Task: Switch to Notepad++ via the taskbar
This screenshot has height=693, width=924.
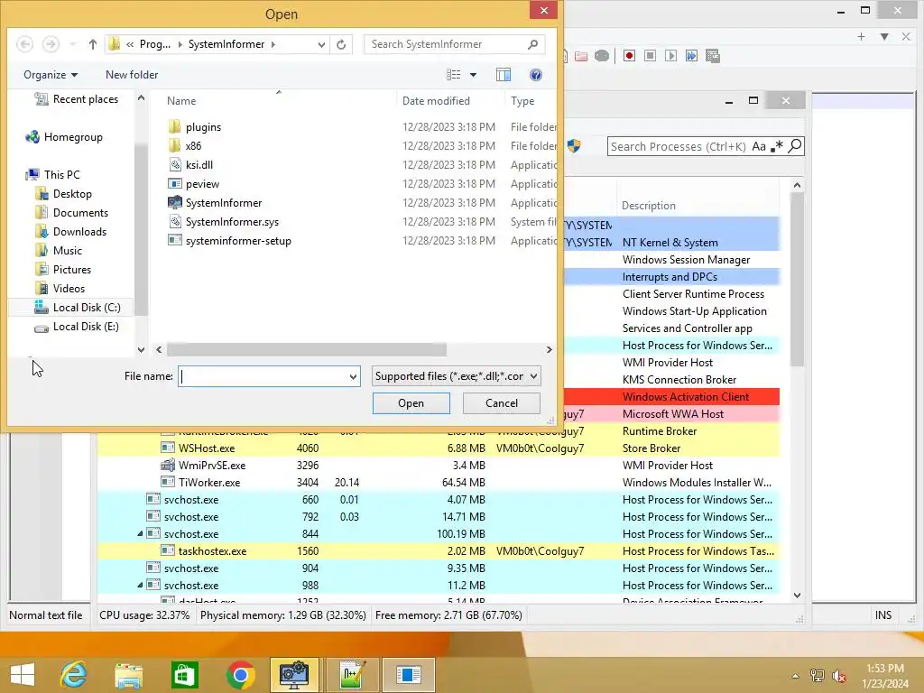Action: (351, 675)
